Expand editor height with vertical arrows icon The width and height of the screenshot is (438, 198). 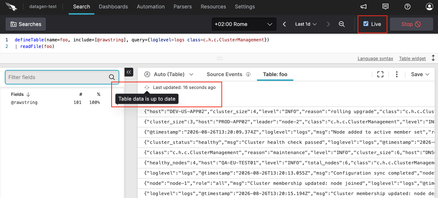click(x=433, y=58)
